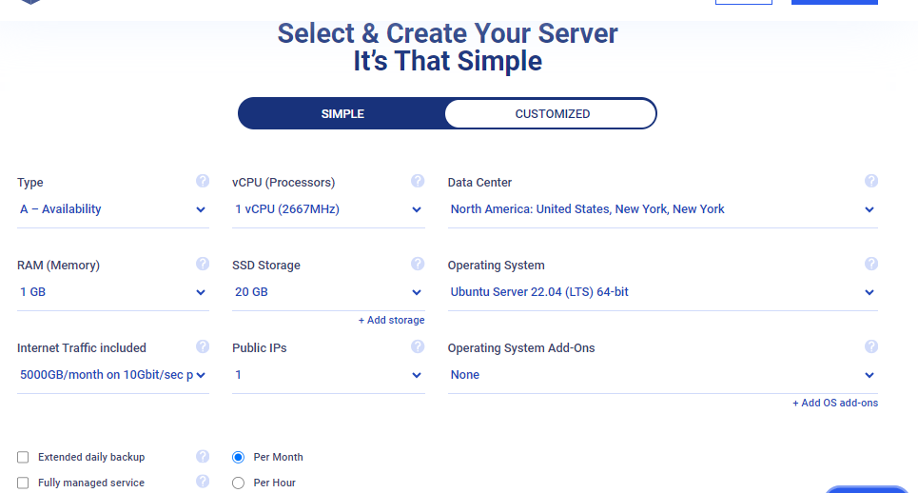
Task: Open help icon for vCPU (Processors)
Action: 418,181
